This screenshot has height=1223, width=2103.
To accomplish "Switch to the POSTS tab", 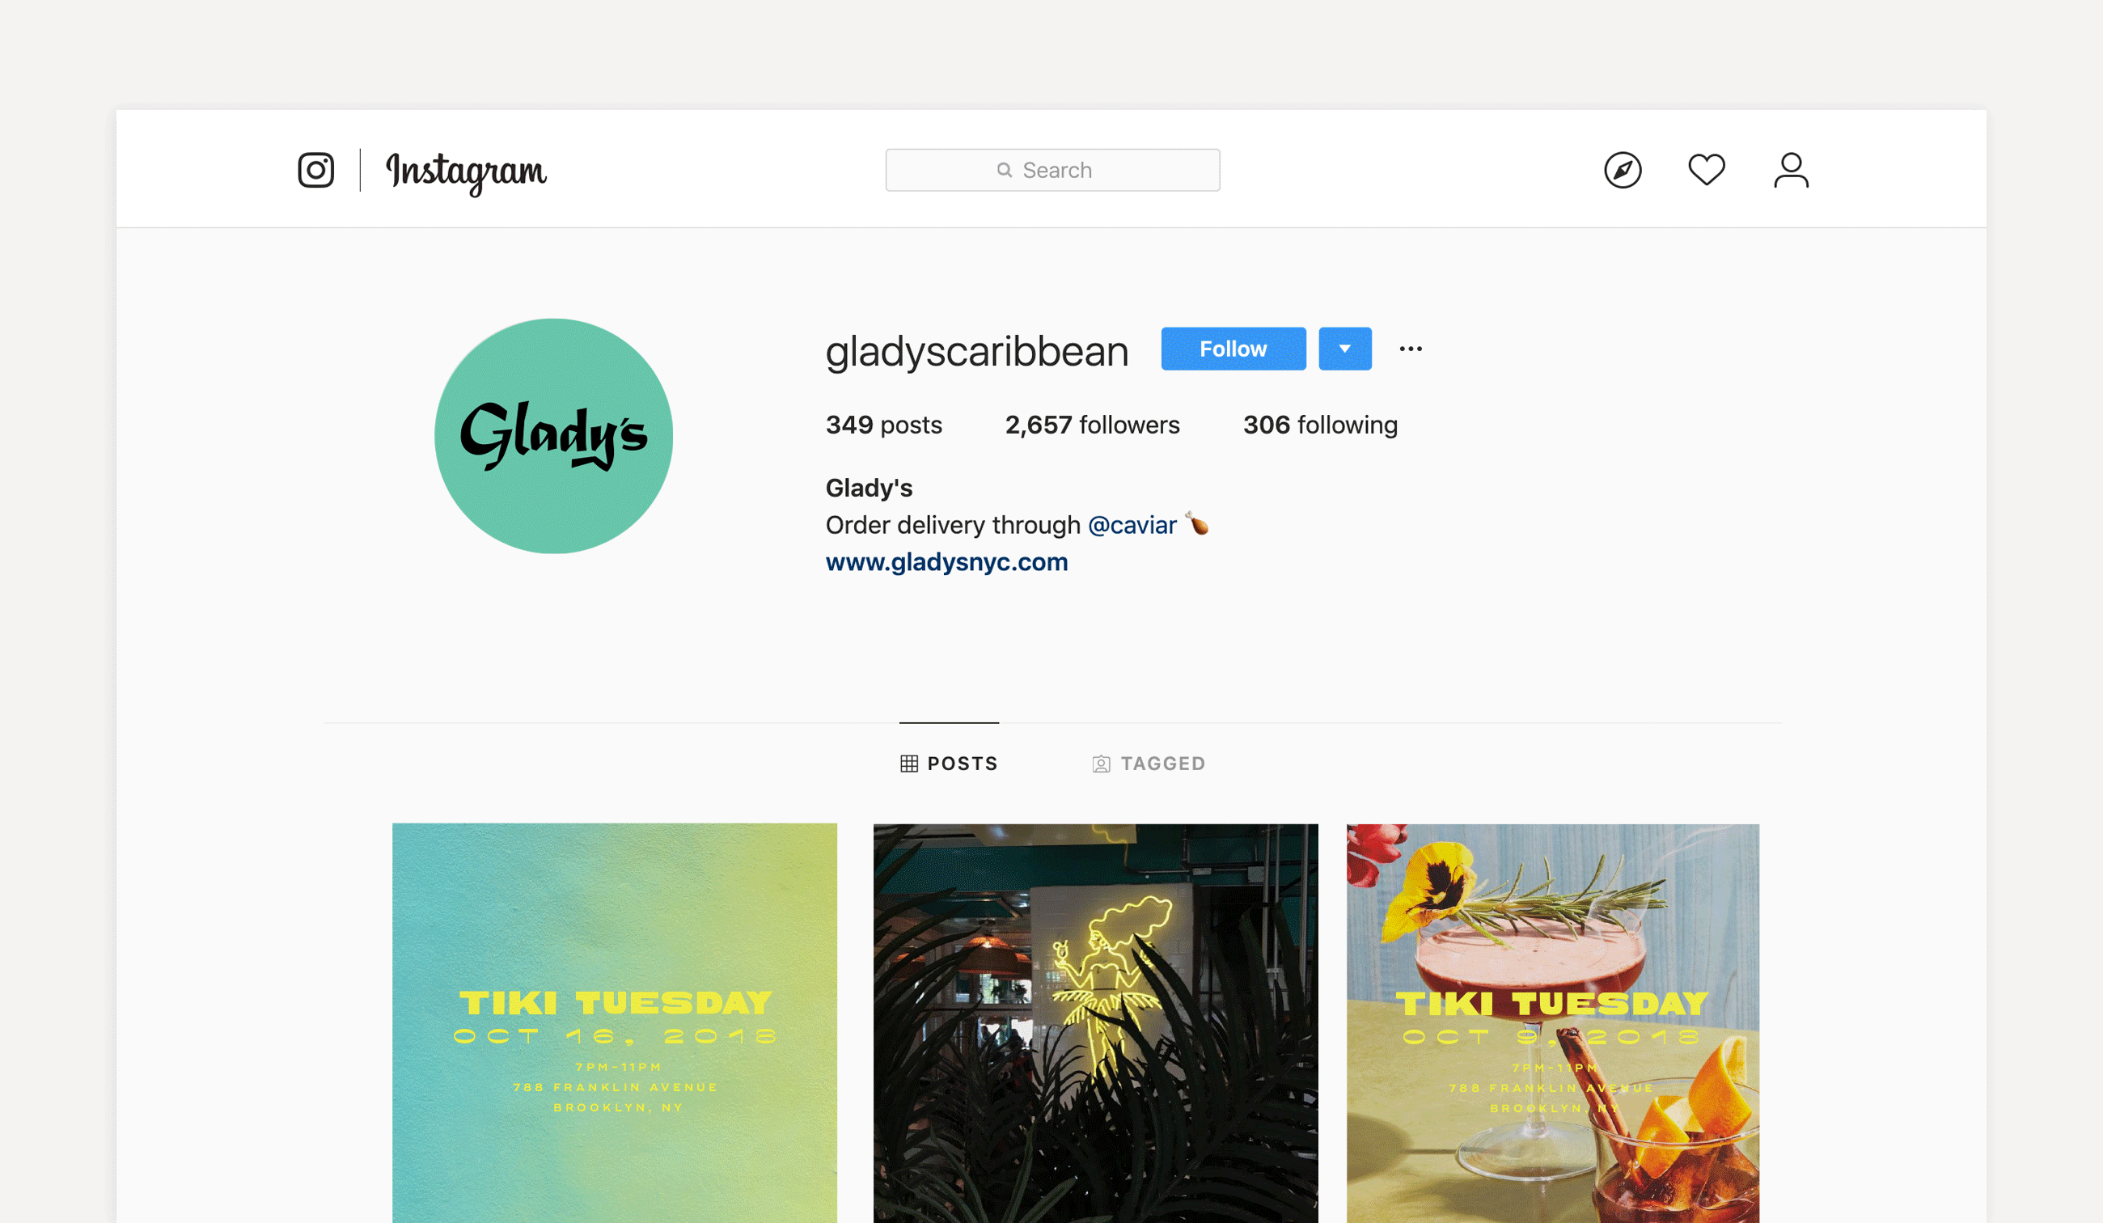I will click(949, 764).
